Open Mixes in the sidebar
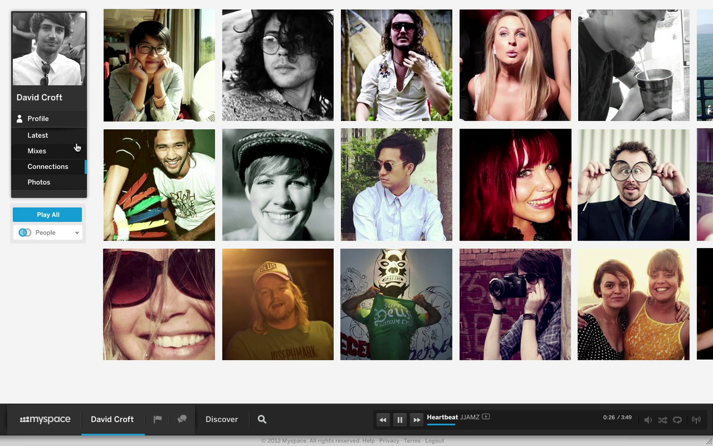 tap(37, 151)
